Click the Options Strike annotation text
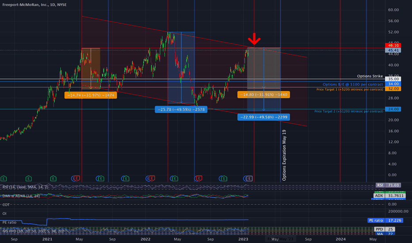This screenshot has height=243, width=412. pyautogui.click(x=370, y=76)
